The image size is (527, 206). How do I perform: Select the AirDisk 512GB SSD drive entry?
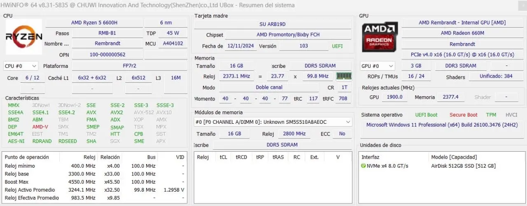coord(463,166)
